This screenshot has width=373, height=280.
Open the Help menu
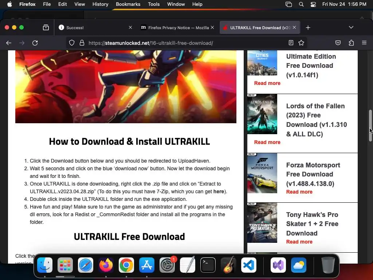(x=197, y=4)
